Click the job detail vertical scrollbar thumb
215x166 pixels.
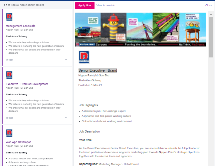tap(211, 37)
